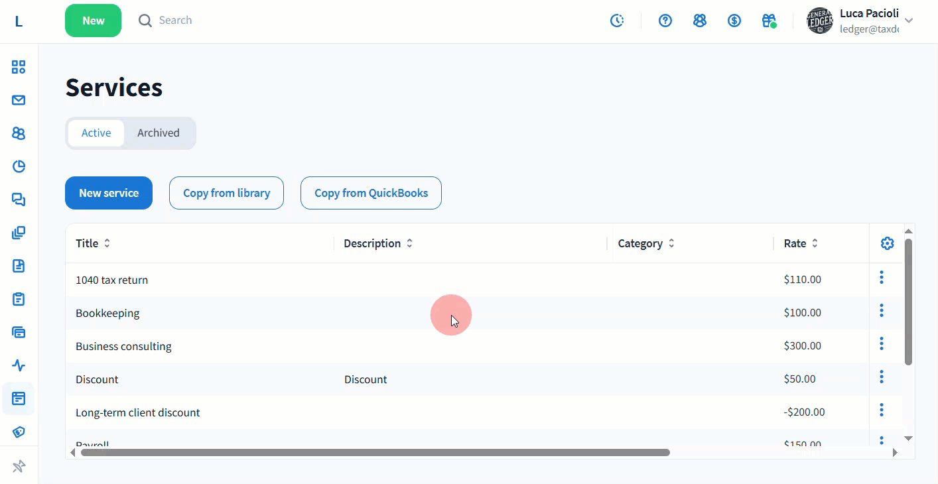Open the activity pulse icon in sidebar

click(19, 365)
